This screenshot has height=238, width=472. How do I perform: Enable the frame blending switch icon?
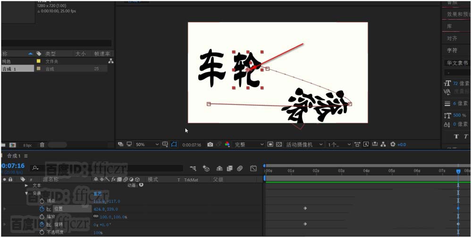click(230, 168)
